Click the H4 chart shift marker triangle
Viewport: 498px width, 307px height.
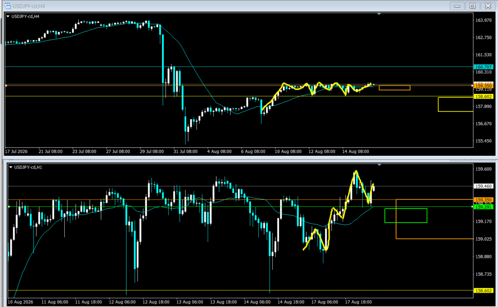(379, 14)
